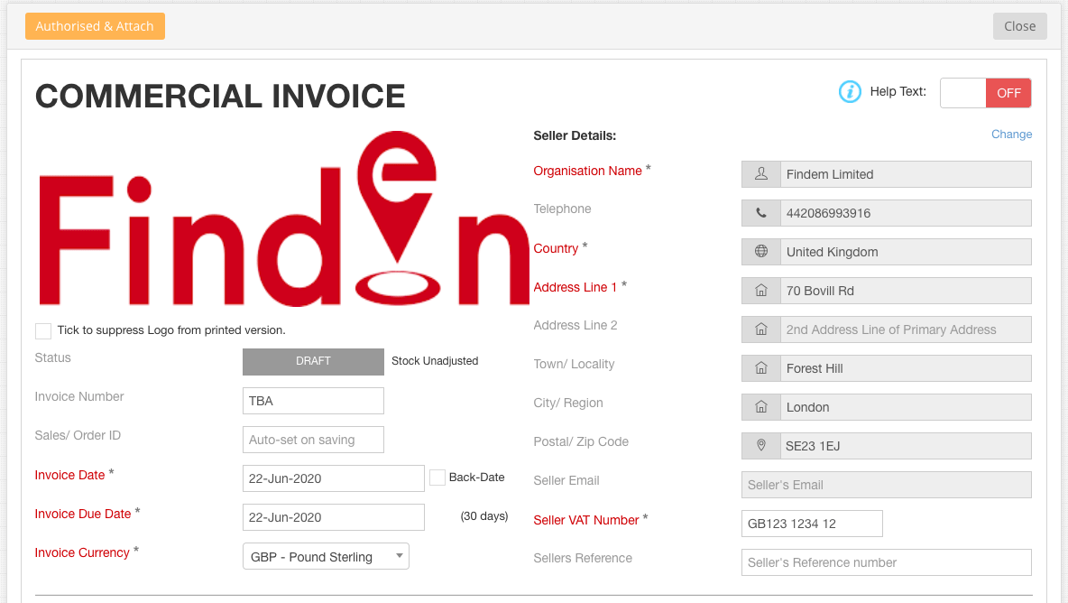
Task: Click the Close button
Action: pyautogui.click(x=1019, y=26)
